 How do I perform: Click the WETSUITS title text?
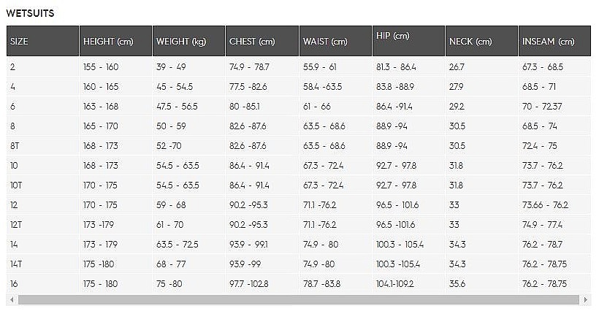point(30,13)
